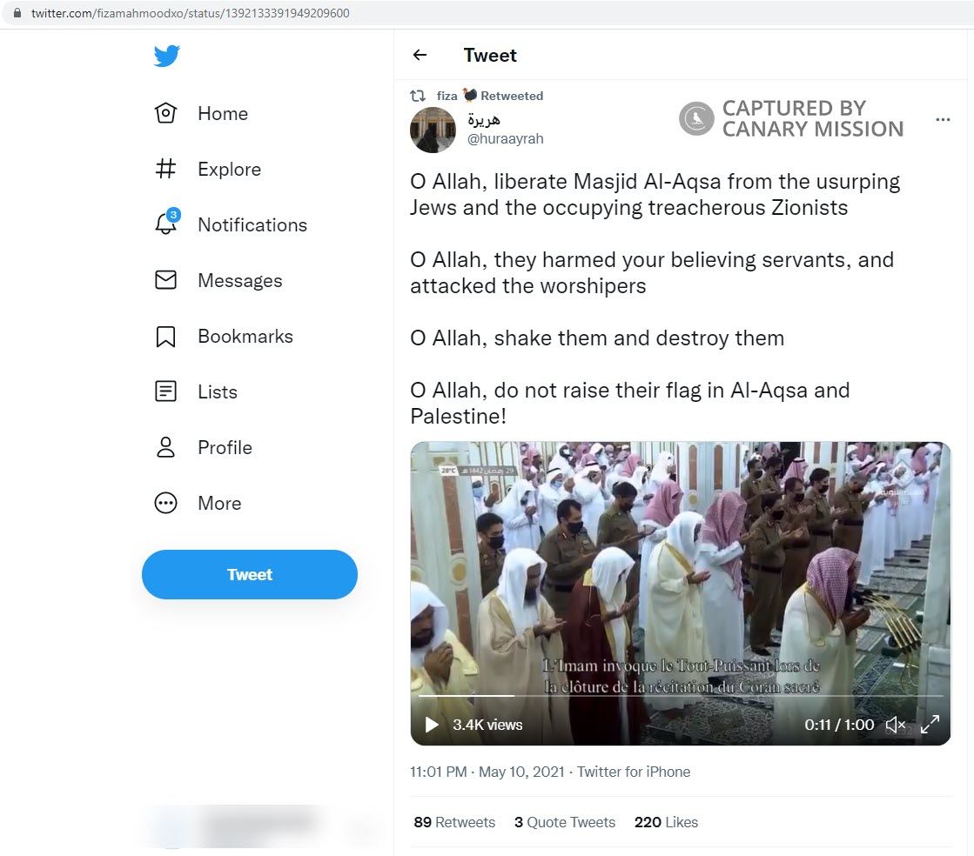Open the tweet's three-dot options menu
The image size is (974, 856).
point(943,120)
